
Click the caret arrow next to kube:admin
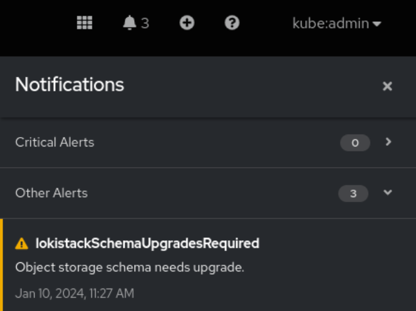click(377, 24)
